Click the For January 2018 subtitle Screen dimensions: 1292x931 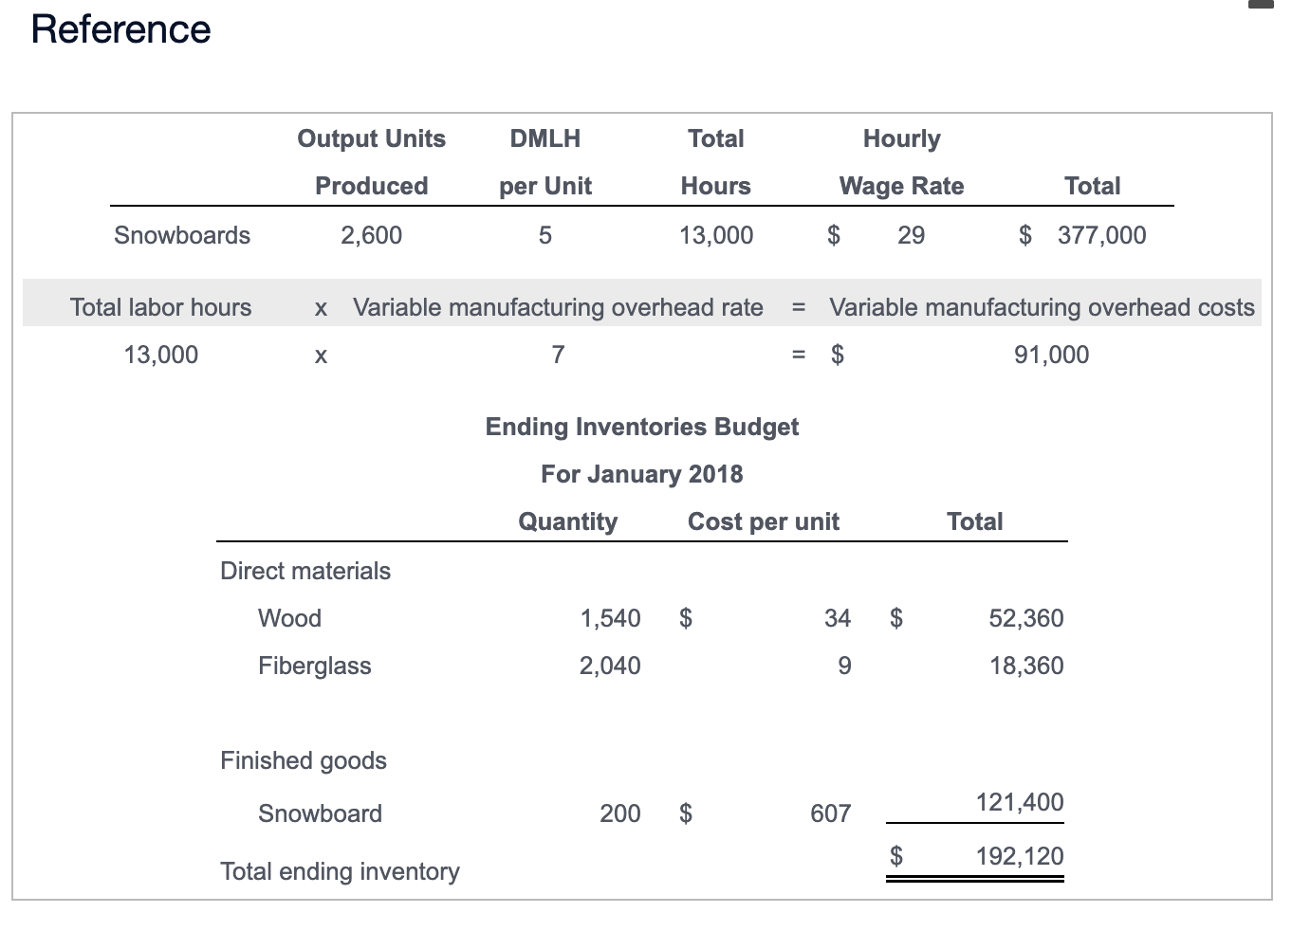642,473
